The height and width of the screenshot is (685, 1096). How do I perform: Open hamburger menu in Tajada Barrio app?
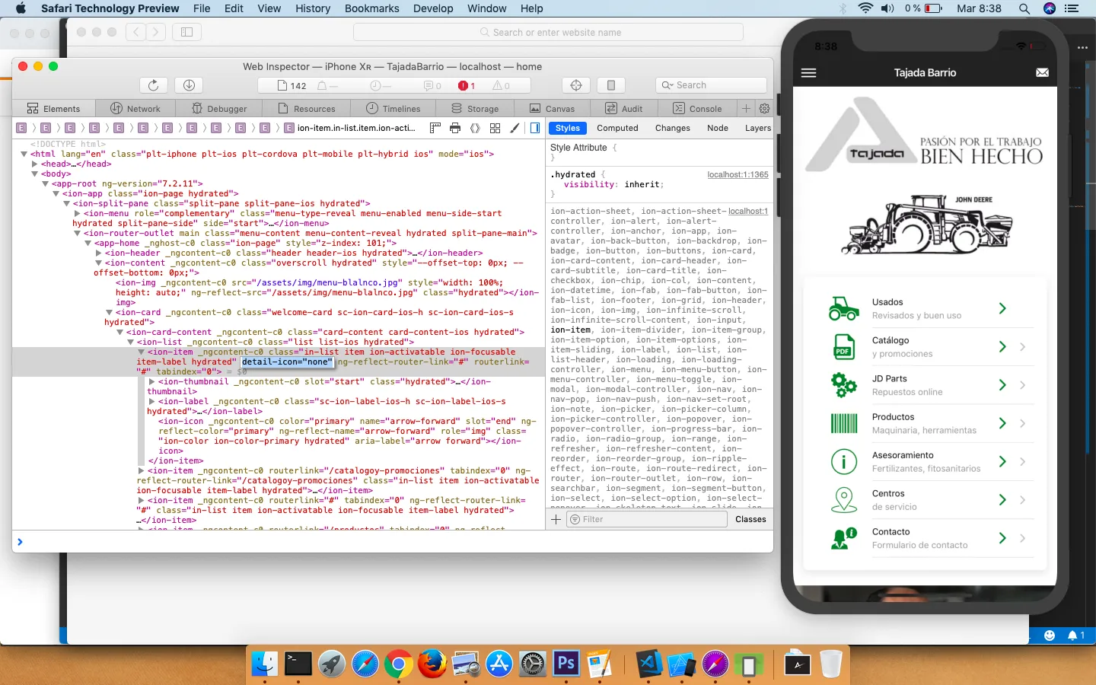tap(809, 73)
